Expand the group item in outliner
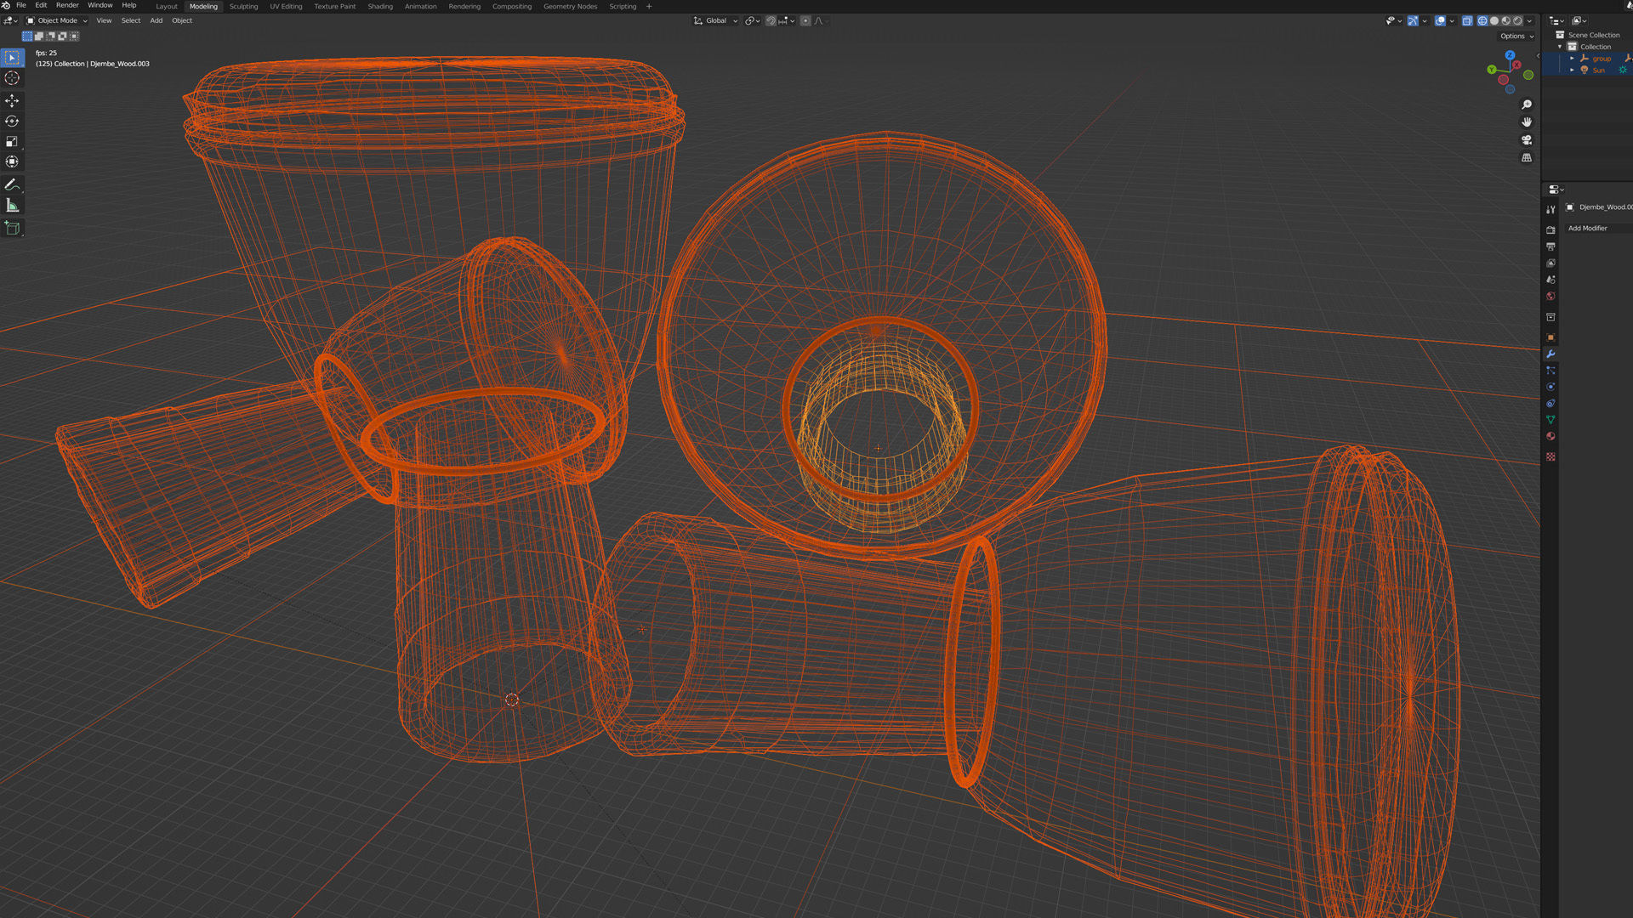The image size is (1633, 918). pyautogui.click(x=1572, y=59)
